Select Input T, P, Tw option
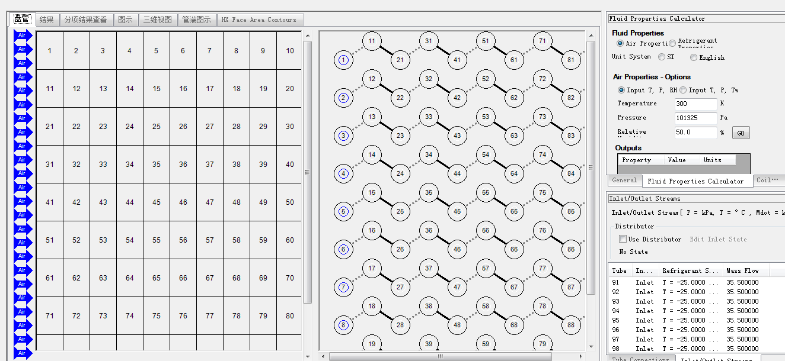 pos(683,90)
